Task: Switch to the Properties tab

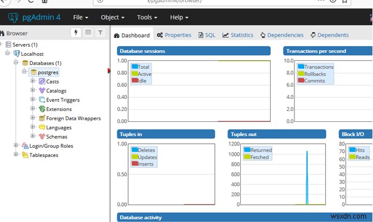Action: coord(174,35)
